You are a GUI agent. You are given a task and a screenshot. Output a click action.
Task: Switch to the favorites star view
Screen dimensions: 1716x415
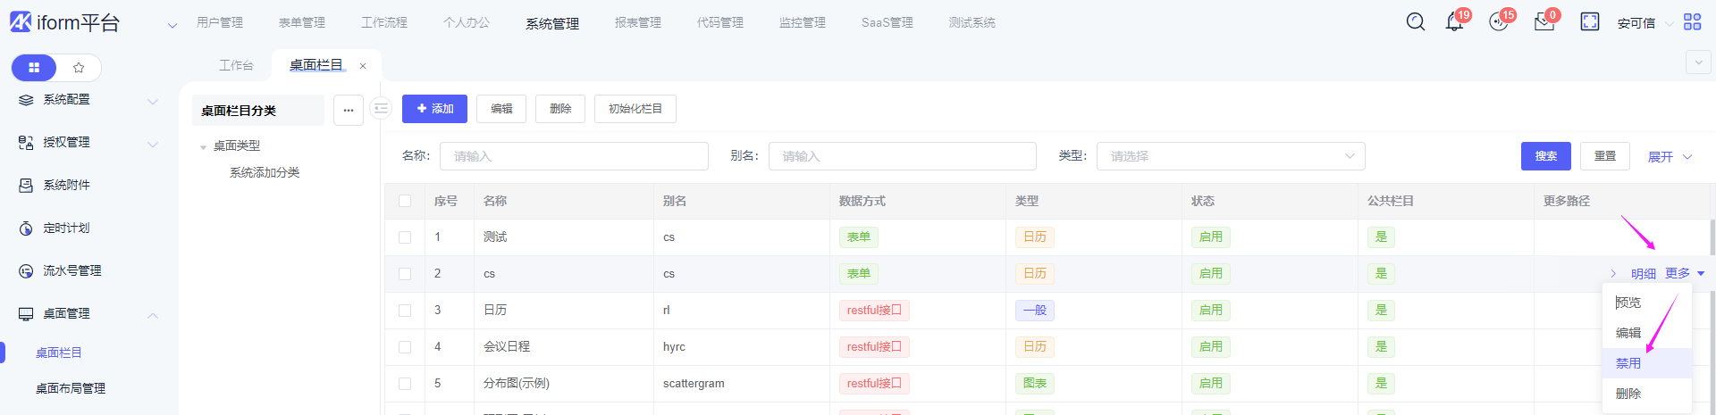tap(79, 68)
